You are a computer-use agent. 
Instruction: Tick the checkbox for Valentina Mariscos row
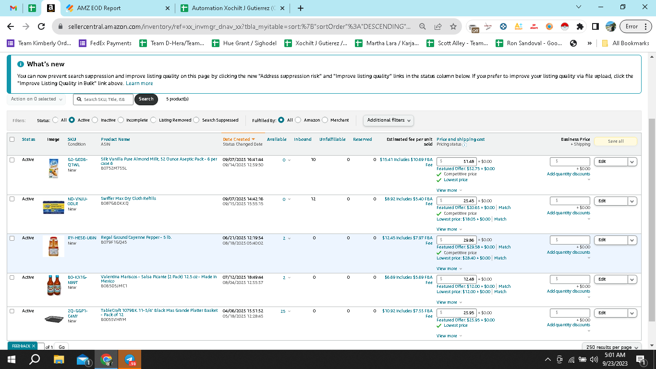[x=12, y=277]
